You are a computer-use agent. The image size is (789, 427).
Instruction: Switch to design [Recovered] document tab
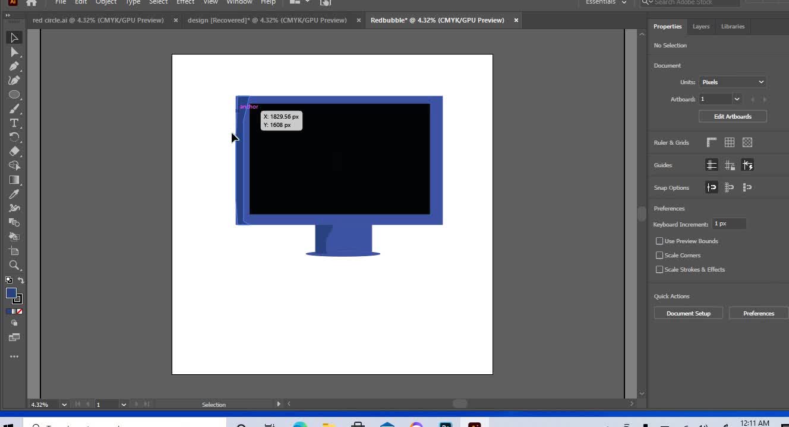(267, 20)
